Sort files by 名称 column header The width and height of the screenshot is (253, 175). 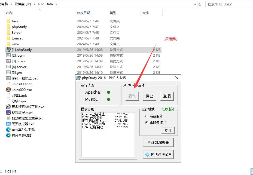[9, 13]
